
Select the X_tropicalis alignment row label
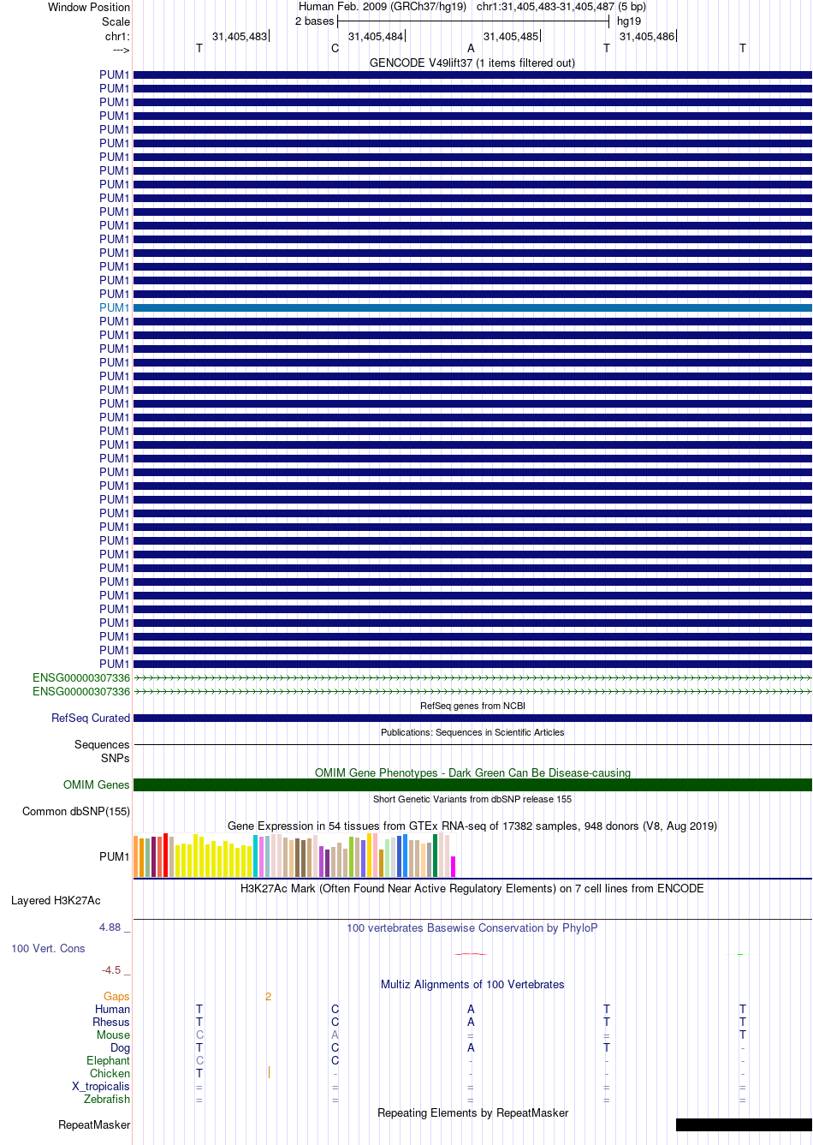pyautogui.click(x=101, y=1086)
